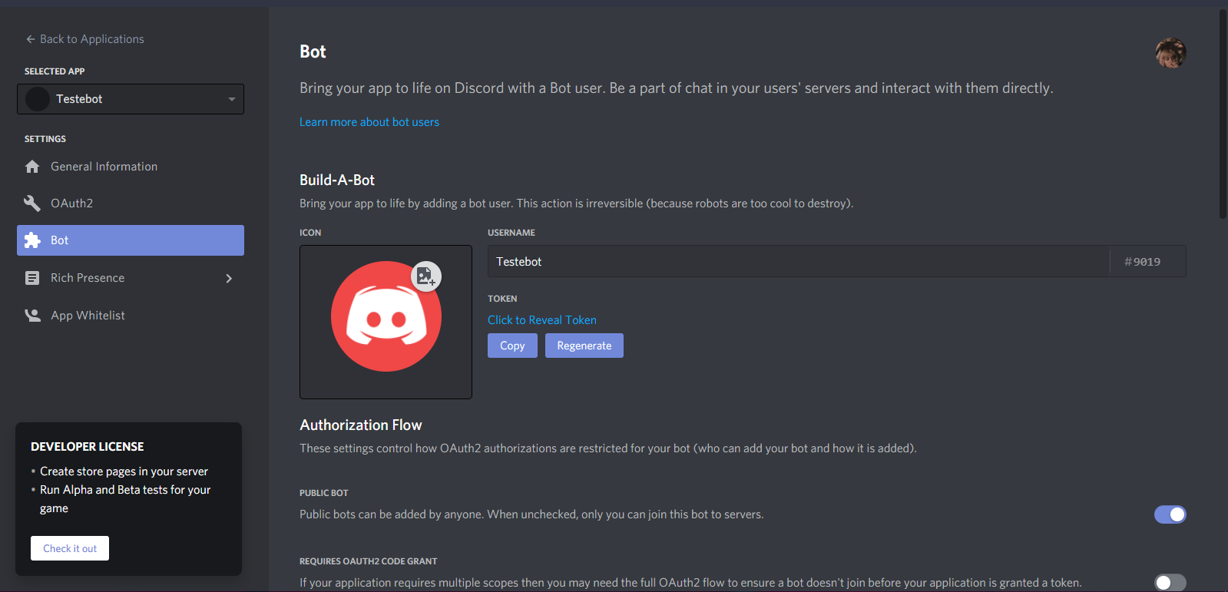Open your profile avatar in top right
Screen dimensions: 1228x592
(x=1170, y=52)
